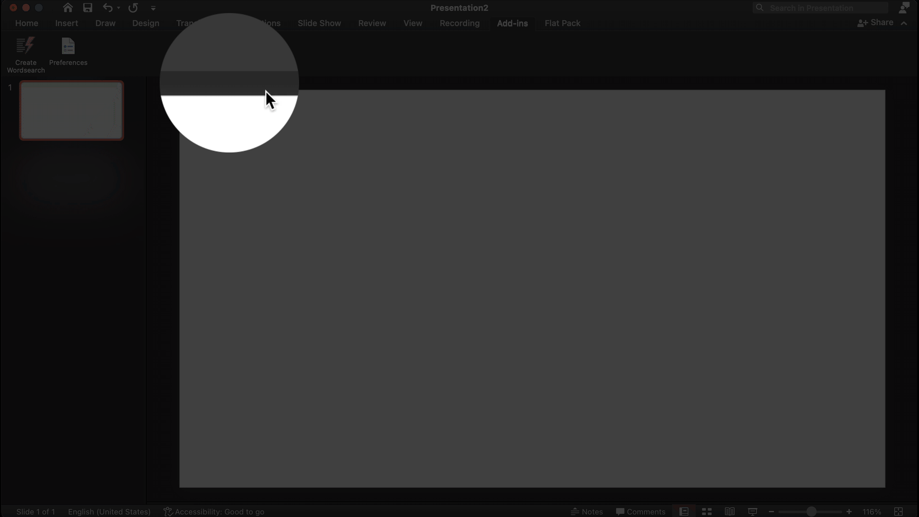Open the undo history dropdown arrow

tap(119, 8)
